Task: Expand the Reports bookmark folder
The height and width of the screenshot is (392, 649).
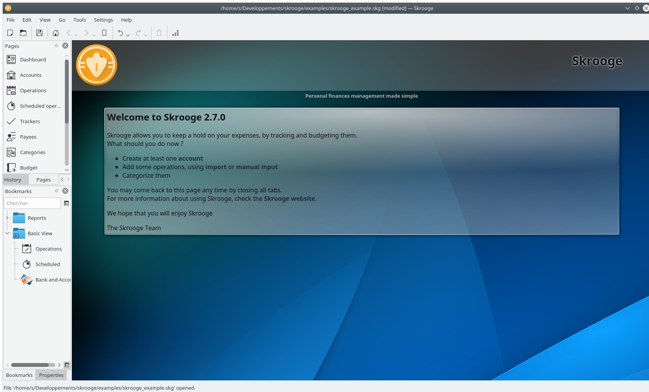Action: [x=7, y=218]
